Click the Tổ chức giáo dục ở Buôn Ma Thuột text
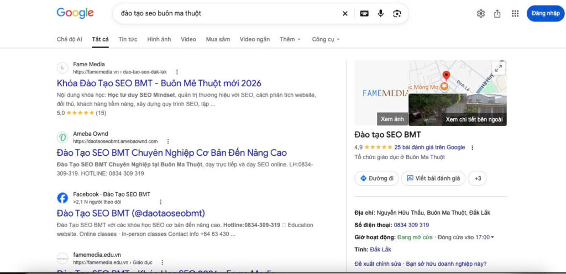Viewport: 566px width, 274px height. pyautogui.click(x=400, y=157)
